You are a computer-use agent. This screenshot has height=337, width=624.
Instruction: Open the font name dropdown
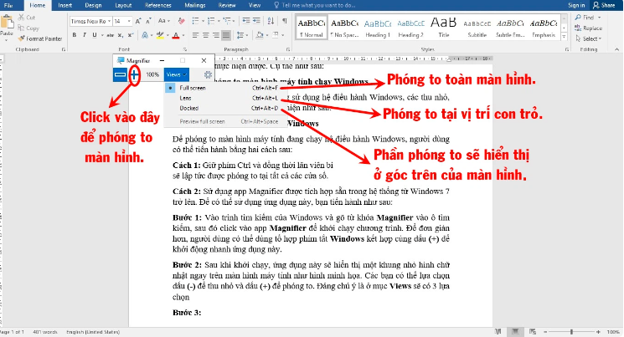[x=109, y=21]
